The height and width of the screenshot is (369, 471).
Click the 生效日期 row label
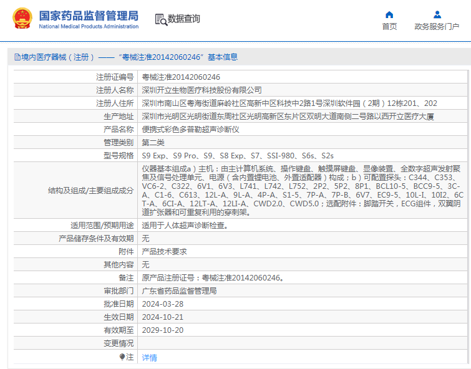pos(119,317)
